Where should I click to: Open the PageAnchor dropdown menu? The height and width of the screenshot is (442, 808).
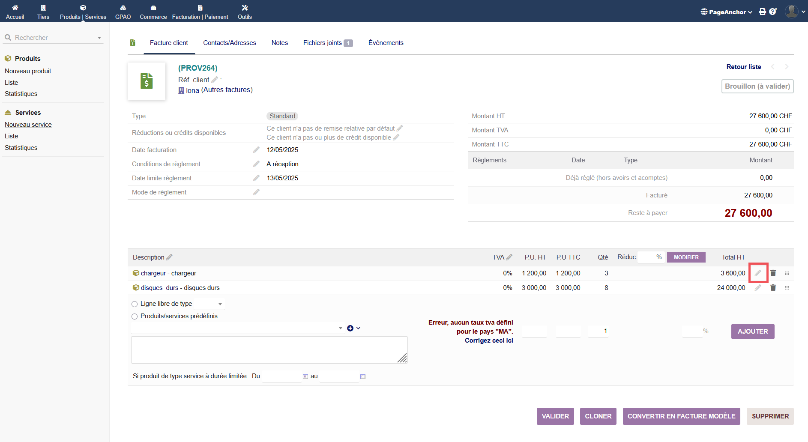pos(727,12)
